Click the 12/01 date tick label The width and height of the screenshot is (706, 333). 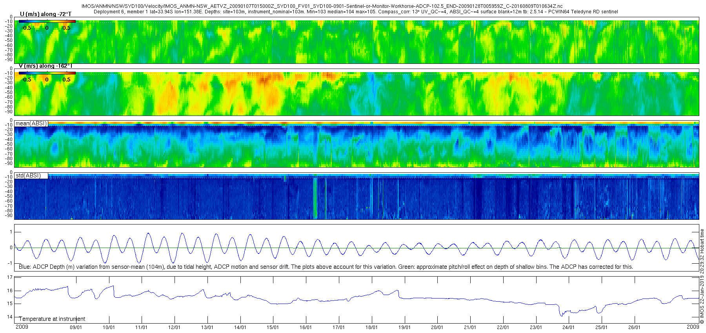[x=175, y=328]
